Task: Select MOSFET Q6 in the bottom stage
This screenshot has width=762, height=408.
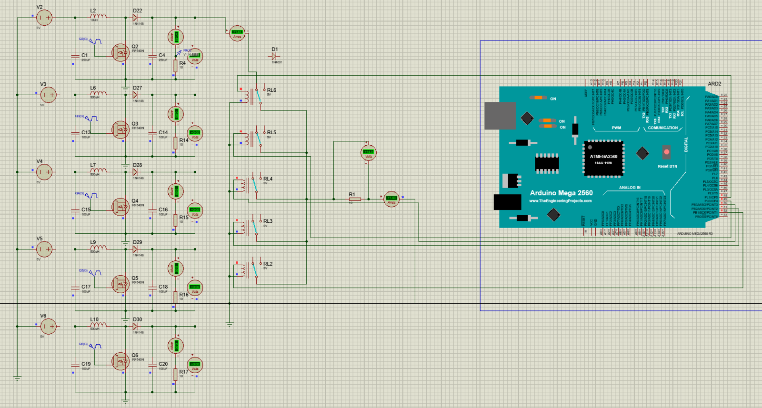Action: (x=120, y=361)
